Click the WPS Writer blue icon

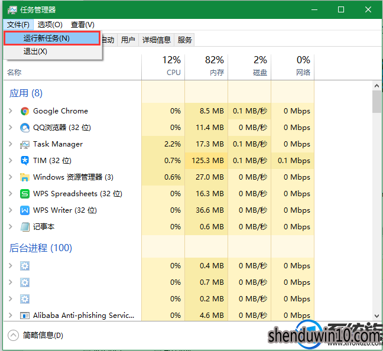click(25, 210)
